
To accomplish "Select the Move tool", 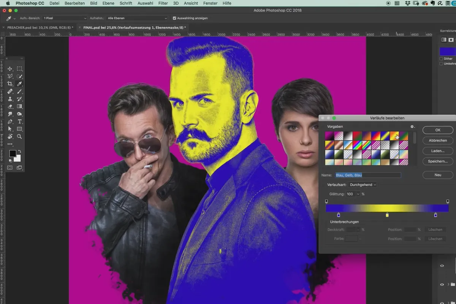I will 10,69.
